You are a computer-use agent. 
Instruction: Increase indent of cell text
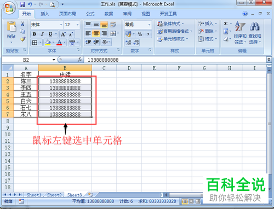(96, 42)
